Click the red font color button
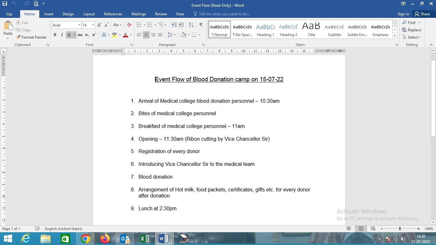 pos(125,35)
